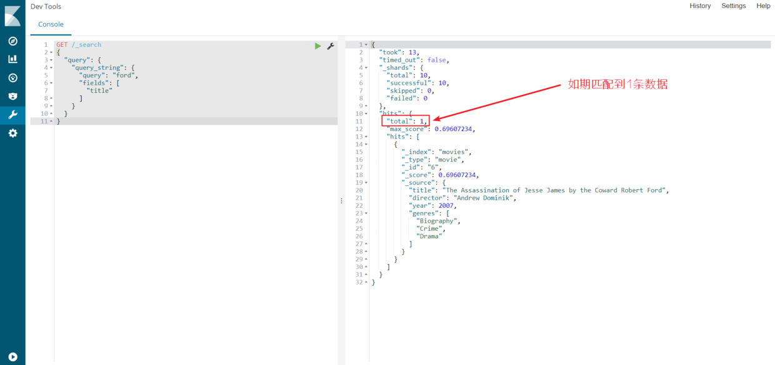Click the "_id": "6" line
The image size is (775, 365).
422,167
